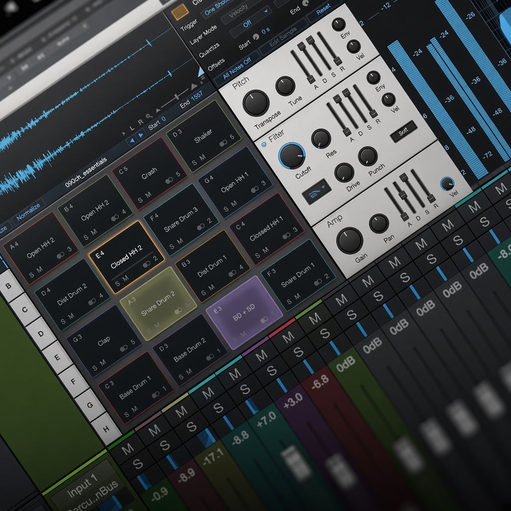Click the linked-circles icon on Snare Drum 1 pad

click(x=318, y=282)
